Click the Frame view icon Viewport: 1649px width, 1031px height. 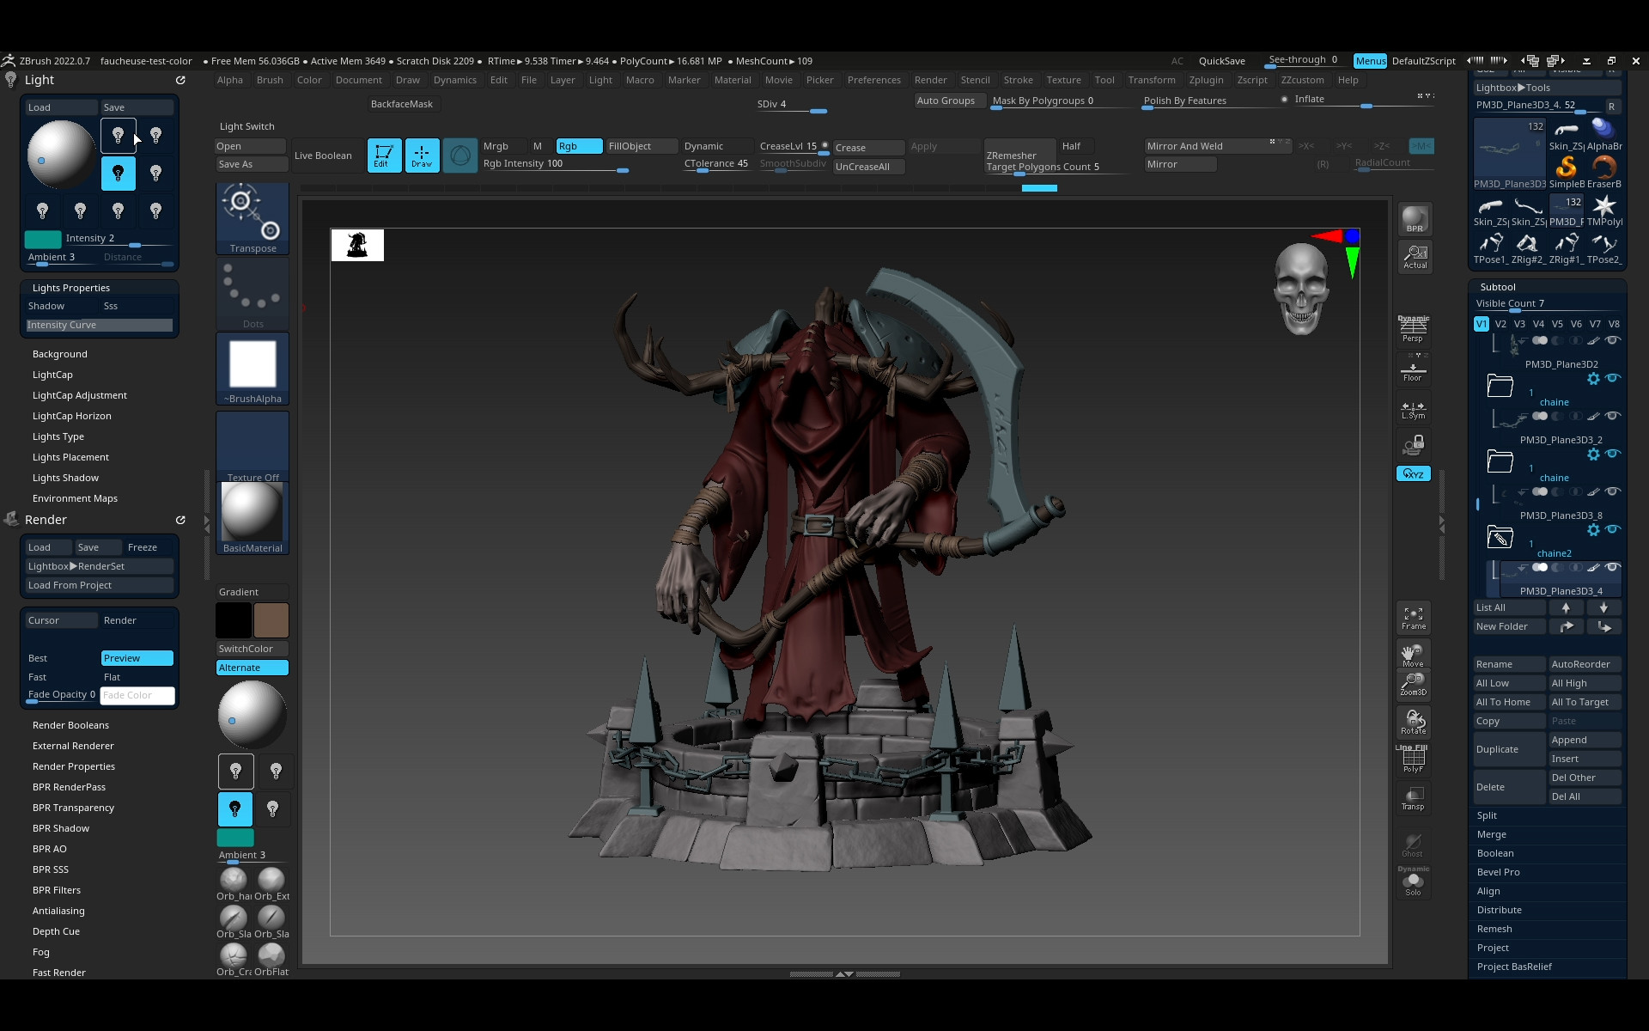coord(1413,617)
